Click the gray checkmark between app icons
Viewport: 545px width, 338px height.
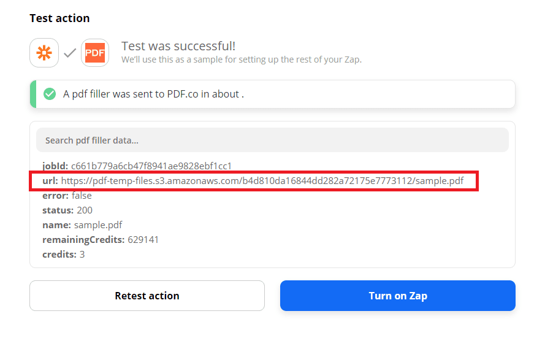tap(70, 53)
